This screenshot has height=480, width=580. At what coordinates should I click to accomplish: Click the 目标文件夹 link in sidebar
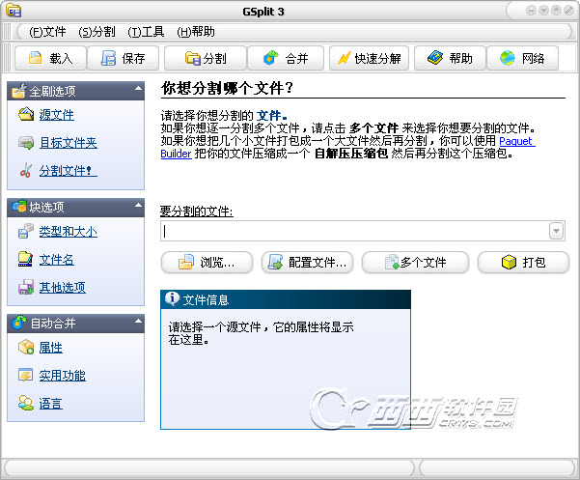[69, 143]
